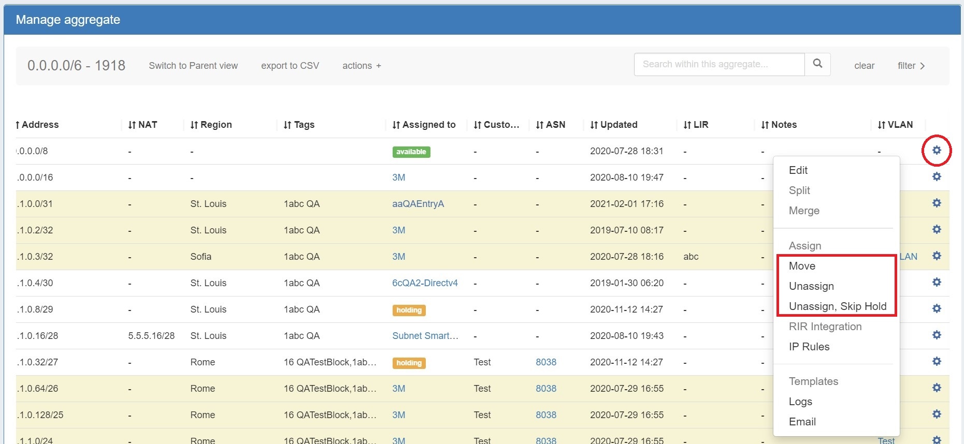The image size is (964, 444).
Task: Choose Move in the context menu
Action: coord(802,266)
